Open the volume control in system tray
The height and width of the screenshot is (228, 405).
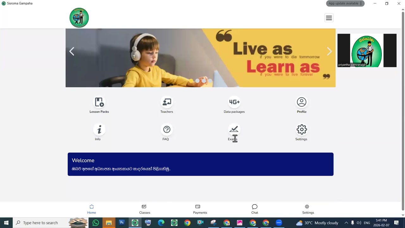359,223
